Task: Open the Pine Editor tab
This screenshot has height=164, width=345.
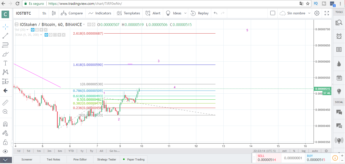Action: click(x=80, y=159)
